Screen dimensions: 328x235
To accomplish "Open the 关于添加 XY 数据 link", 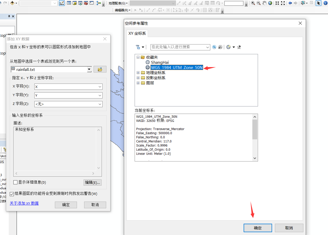I will 24,203.
